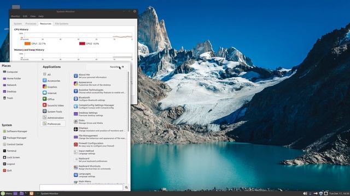Launch Package Manager

coord(15,138)
